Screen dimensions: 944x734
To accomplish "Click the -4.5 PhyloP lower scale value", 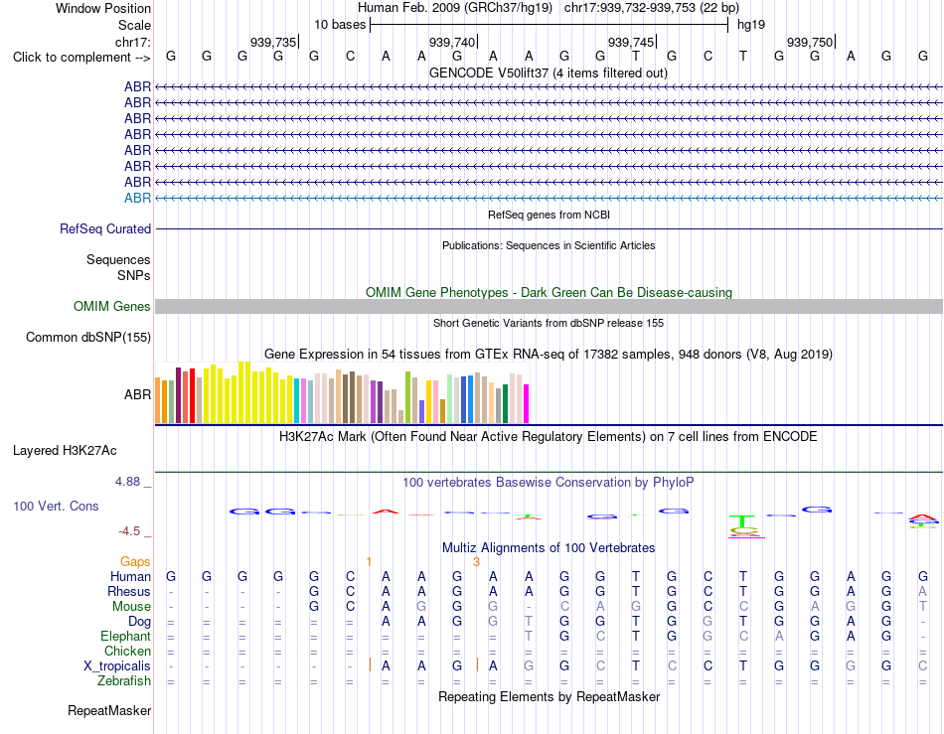I will pyautogui.click(x=129, y=531).
